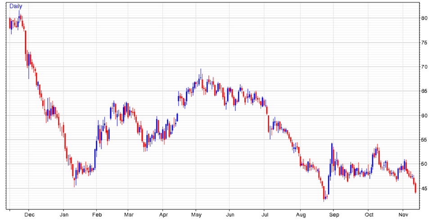Screen dimensions: 432x221
Task: Click the 45 price axis value
Action: 424,188
